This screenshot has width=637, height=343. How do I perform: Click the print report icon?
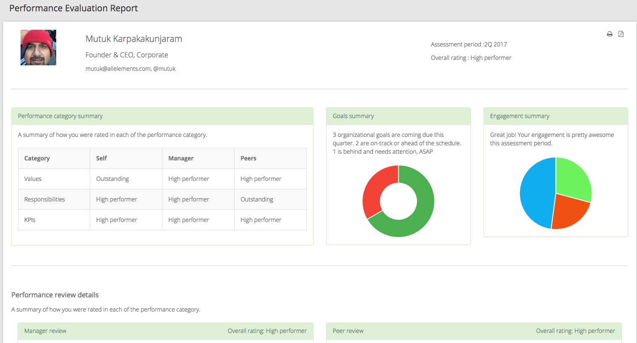pos(609,34)
